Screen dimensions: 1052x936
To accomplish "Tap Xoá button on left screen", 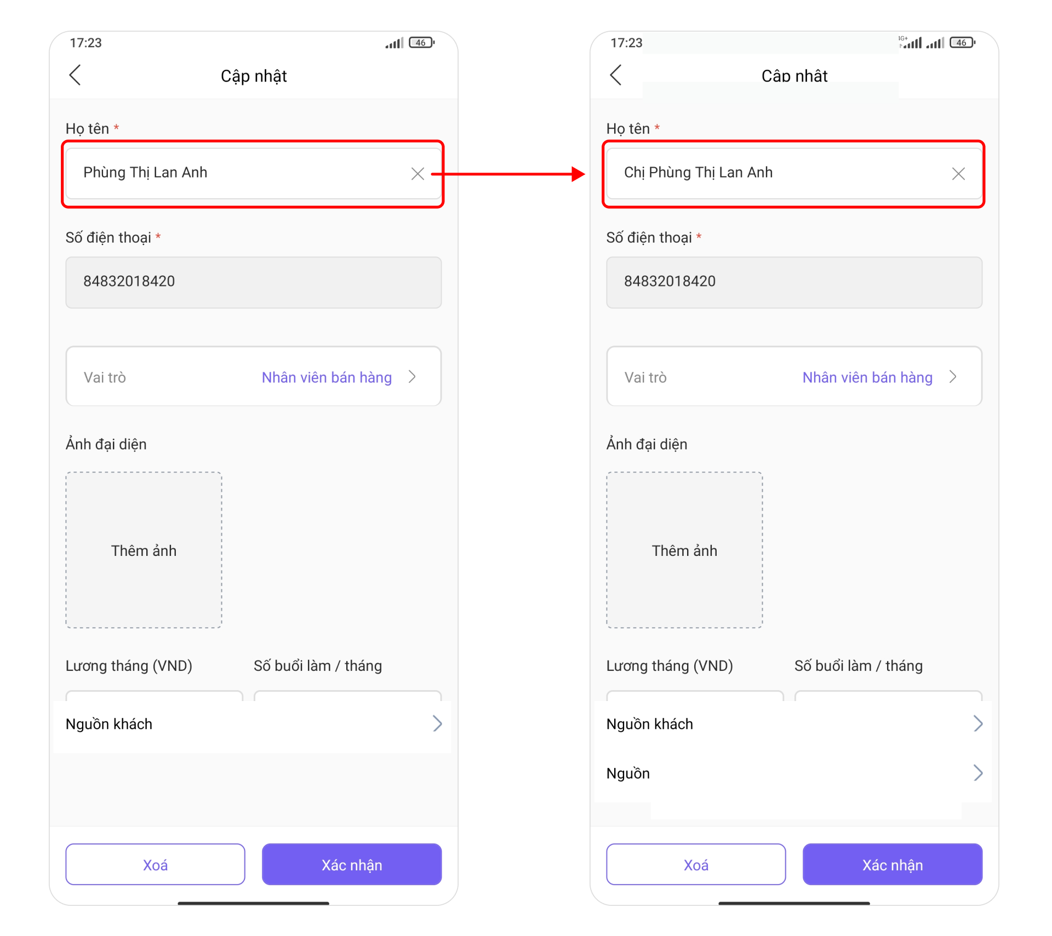I will pos(155,864).
